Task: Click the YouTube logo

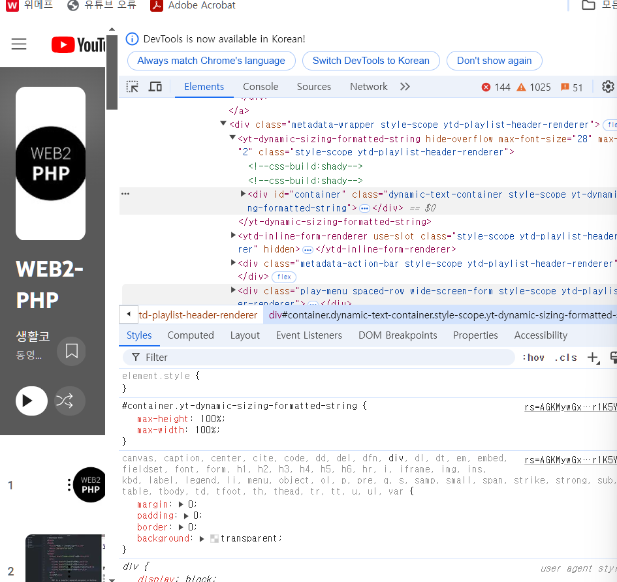Action: [78, 44]
